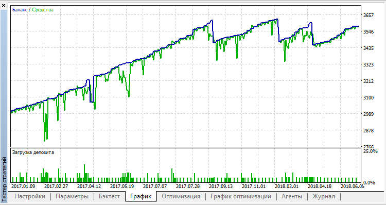This screenshot has width=386, height=205.
Task: Click the 3657 axis value
Action: (369, 15)
